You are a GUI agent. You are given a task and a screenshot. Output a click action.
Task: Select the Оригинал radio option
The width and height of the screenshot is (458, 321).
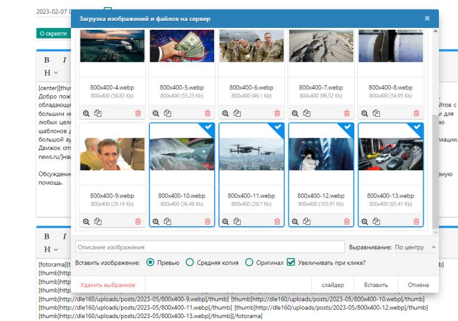[x=249, y=263]
